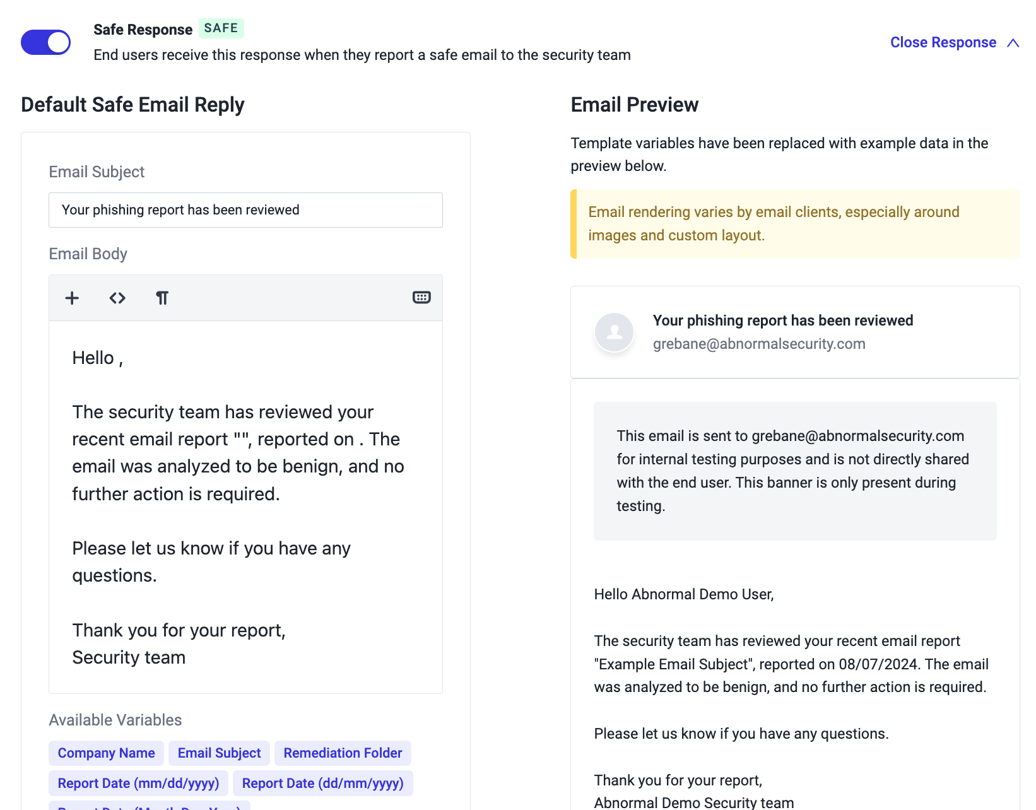Click the keyboard shortcuts icon in editor
Image resolution: width=1036 pixels, height=810 pixels.
421,297
